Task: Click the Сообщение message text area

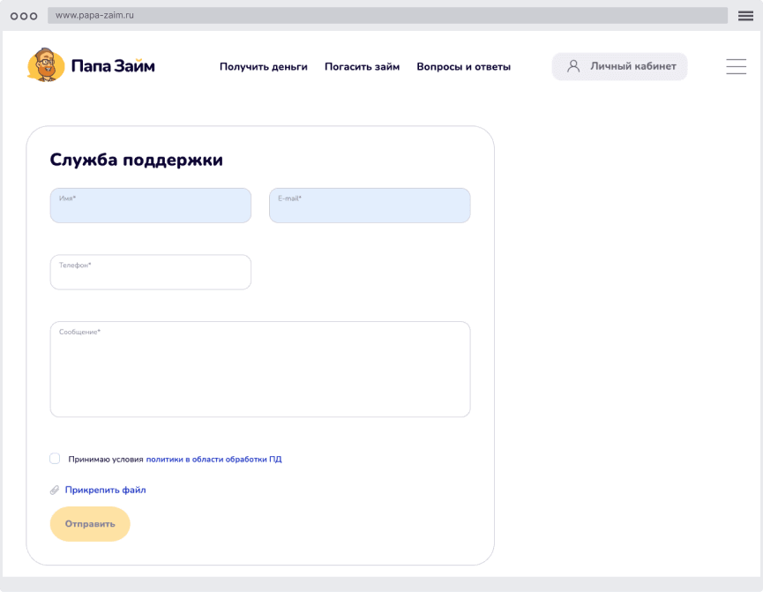Action: click(x=260, y=369)
